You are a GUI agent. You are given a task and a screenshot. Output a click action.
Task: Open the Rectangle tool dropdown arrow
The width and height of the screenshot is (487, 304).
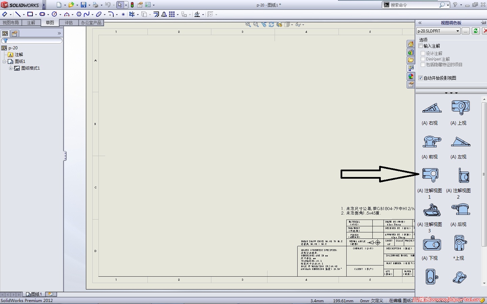(36, 15)
